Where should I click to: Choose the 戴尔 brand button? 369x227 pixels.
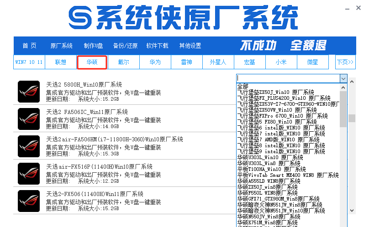pyautogui.click(x=124, y=62)
